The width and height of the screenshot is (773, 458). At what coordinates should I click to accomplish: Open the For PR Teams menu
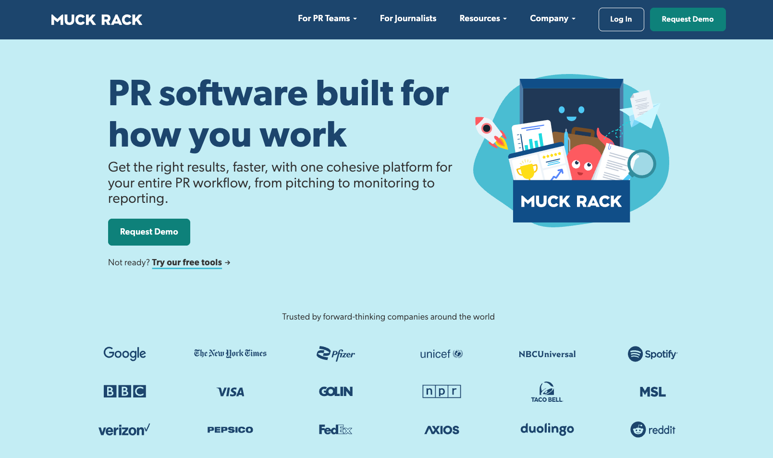[x=327, y=18]
